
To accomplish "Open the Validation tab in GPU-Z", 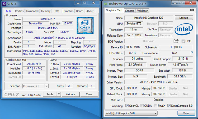I will (x=143, y=11).
